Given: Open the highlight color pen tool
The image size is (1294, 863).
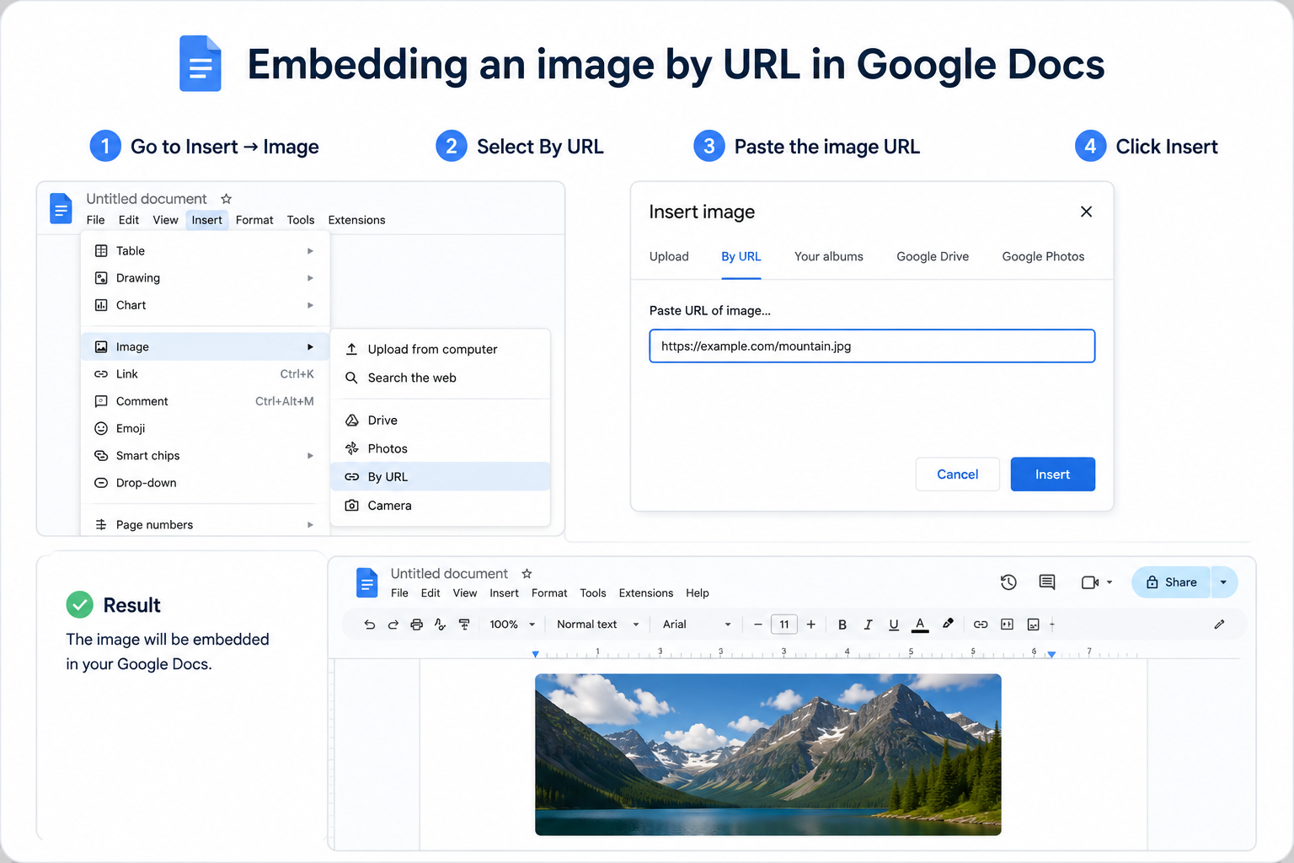Looking at the screenshot, I should tap(948, 624).
